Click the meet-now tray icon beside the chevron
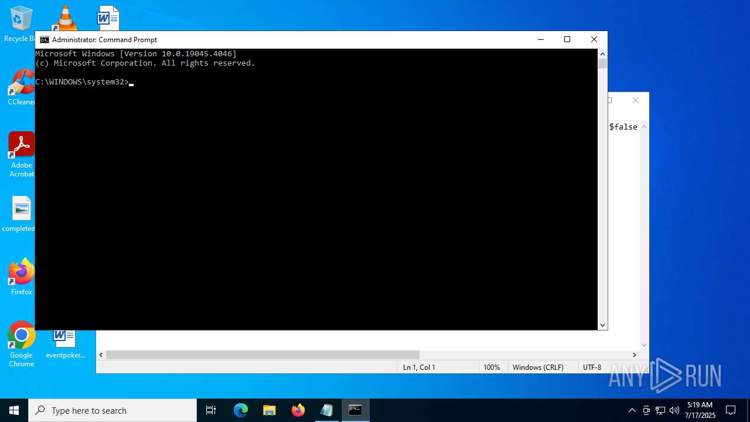Screen dimensions: 750x422 [x=646, y=410]
